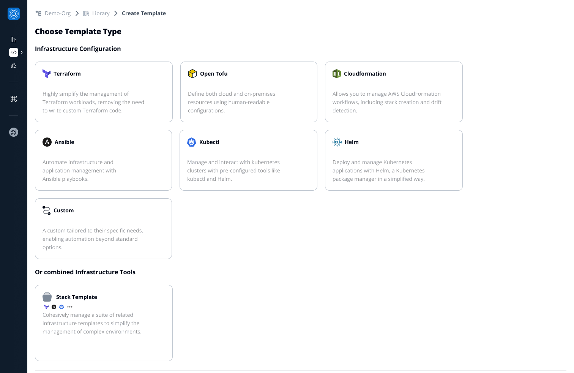The width and height of the screenshot is (574, 373).
Task: Click the Create Template breadcrumb
Action: coord(143,13)
